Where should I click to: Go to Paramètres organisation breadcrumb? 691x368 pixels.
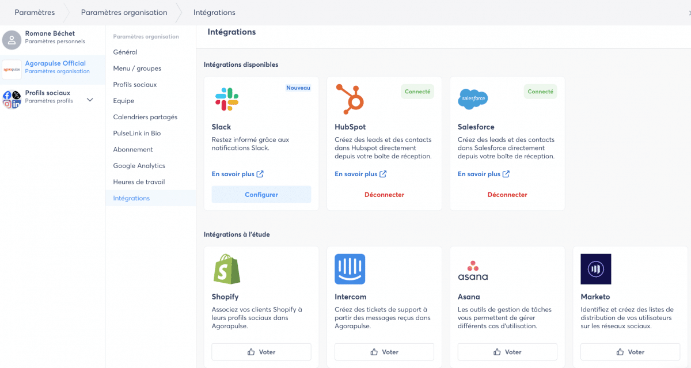[x=124, y=12]
